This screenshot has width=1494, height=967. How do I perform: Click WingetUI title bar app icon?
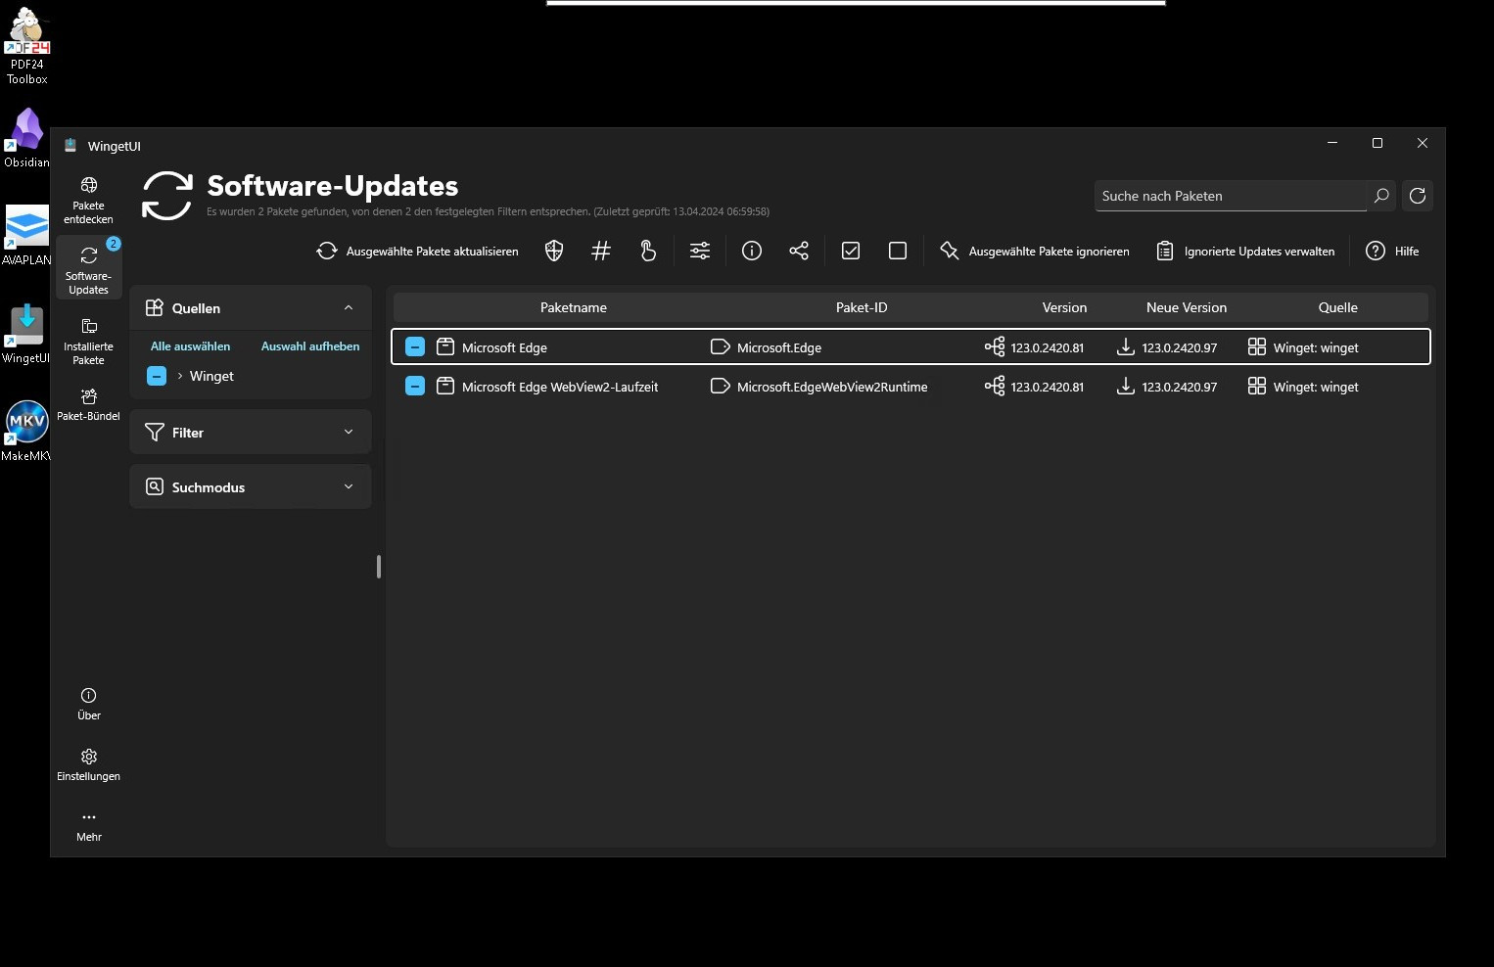tap(70, 145)
